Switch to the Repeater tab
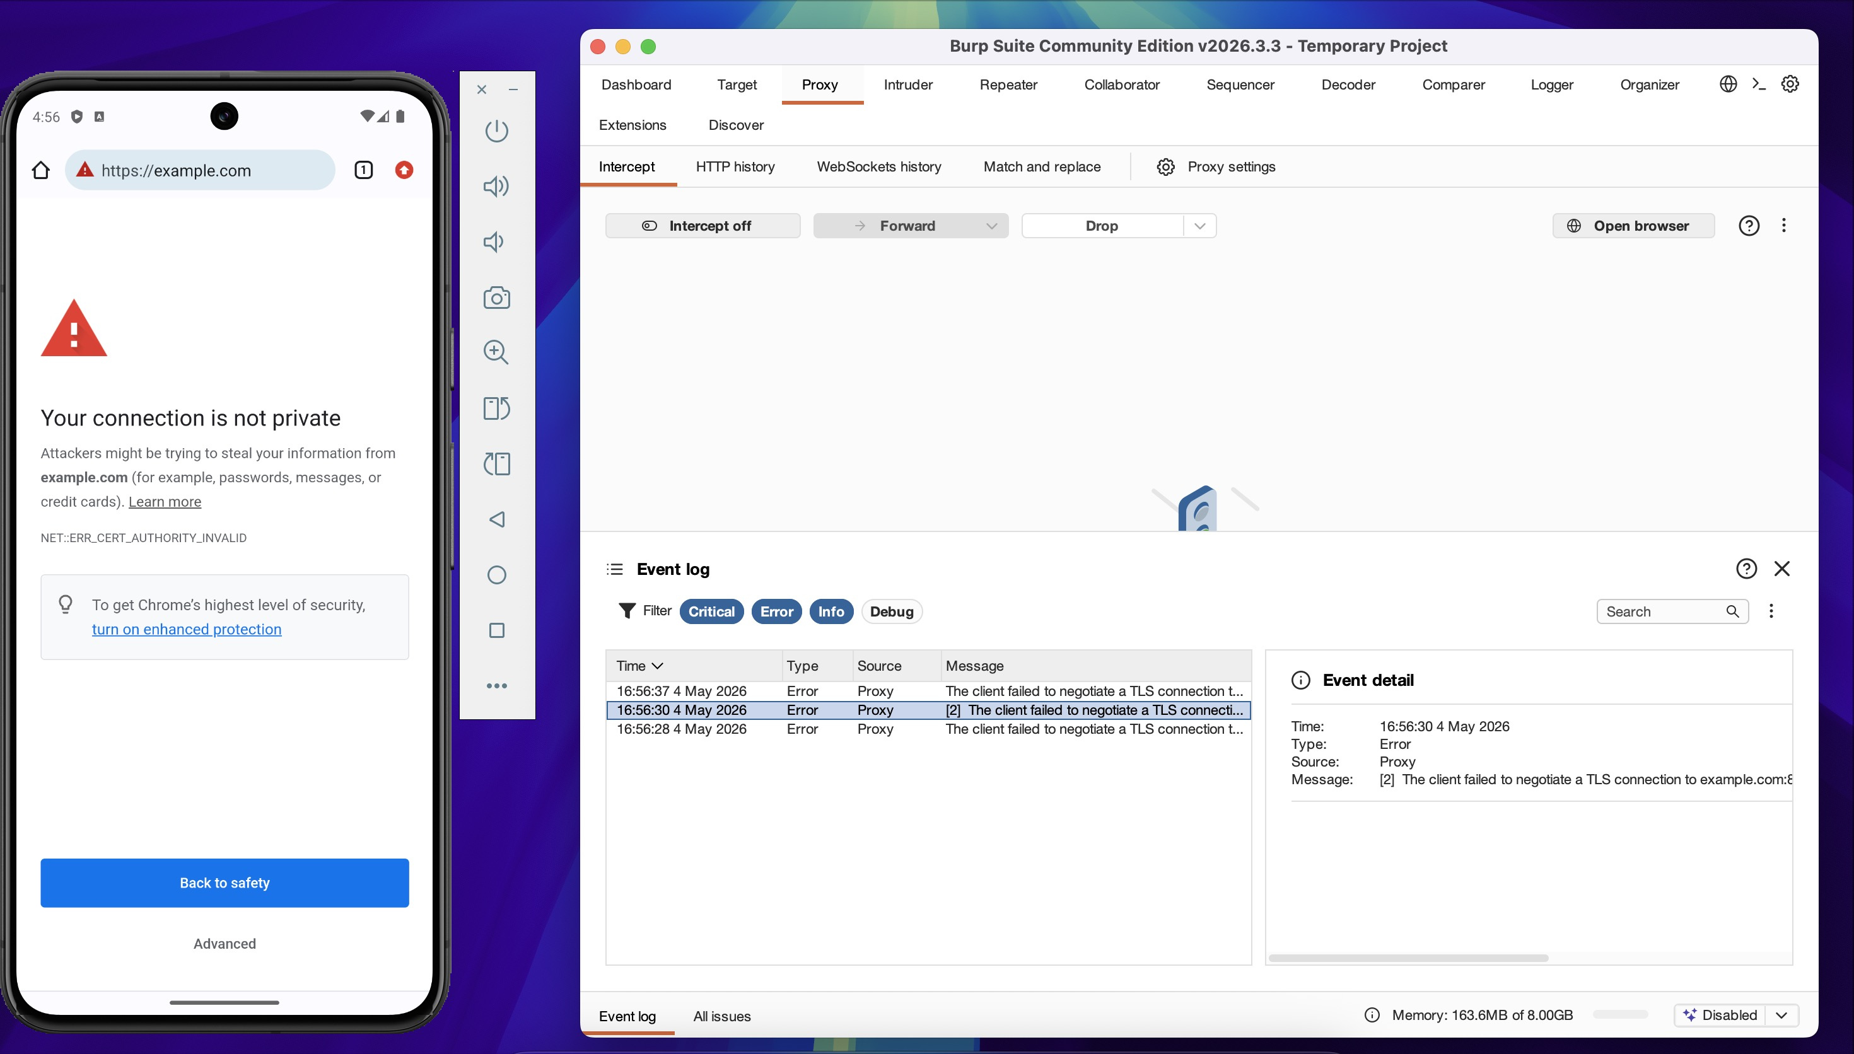 coord(1008,84)
